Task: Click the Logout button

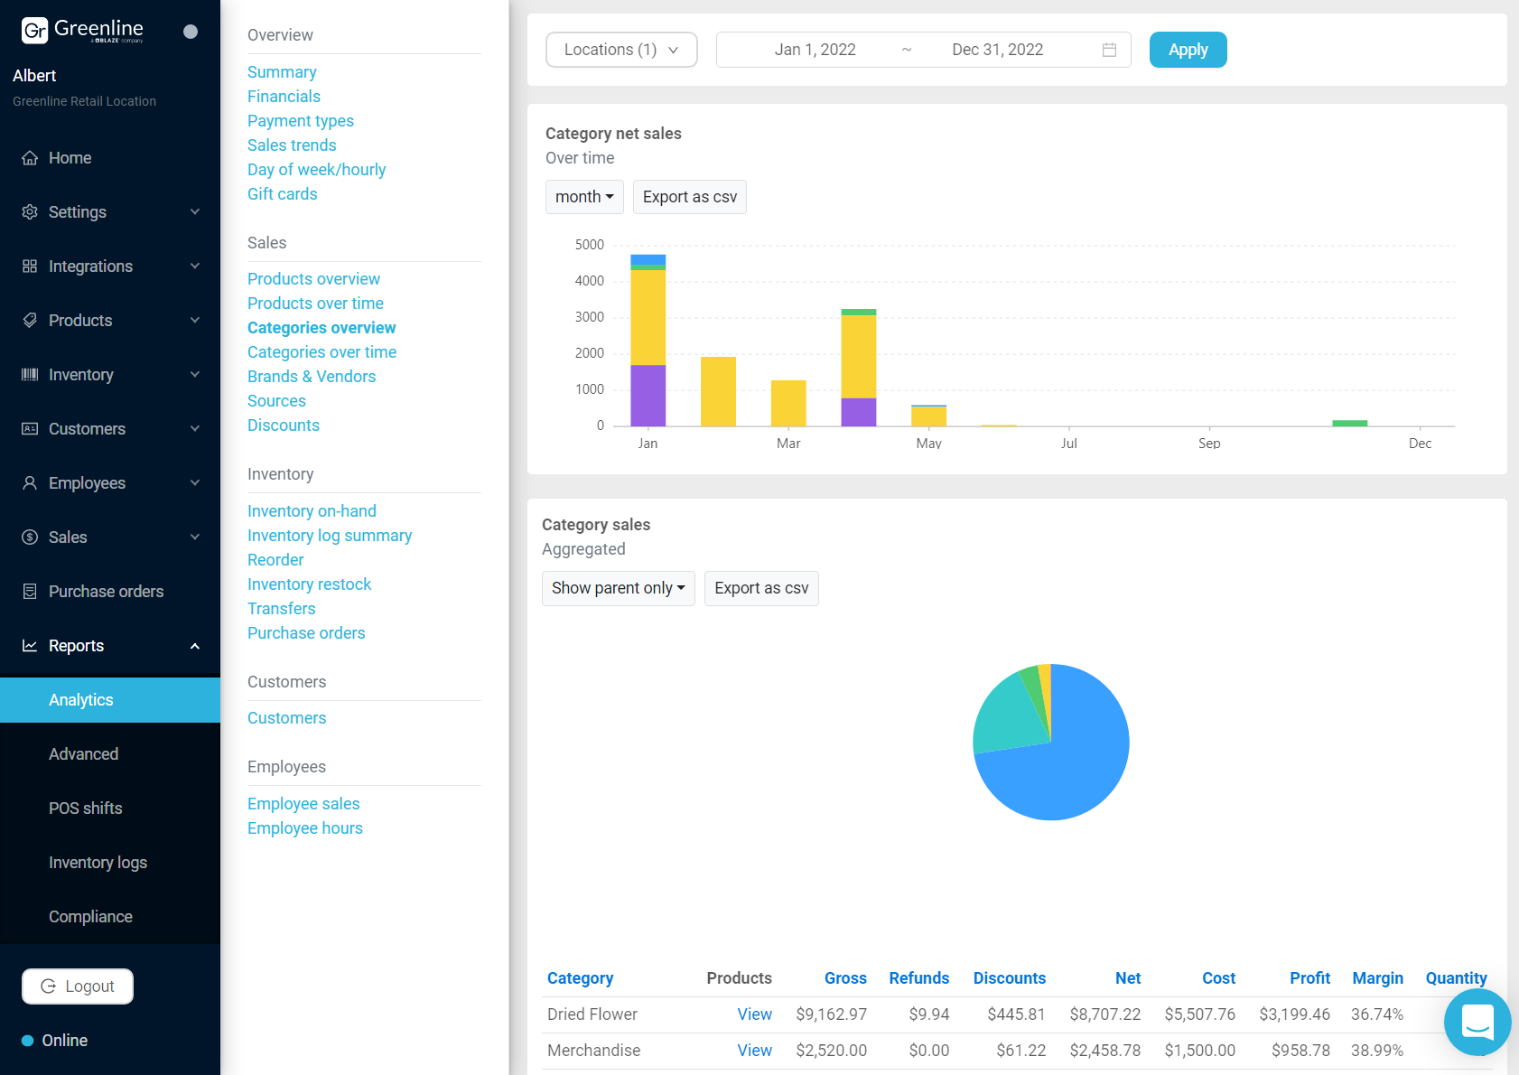Action: (x=78, y=986)
